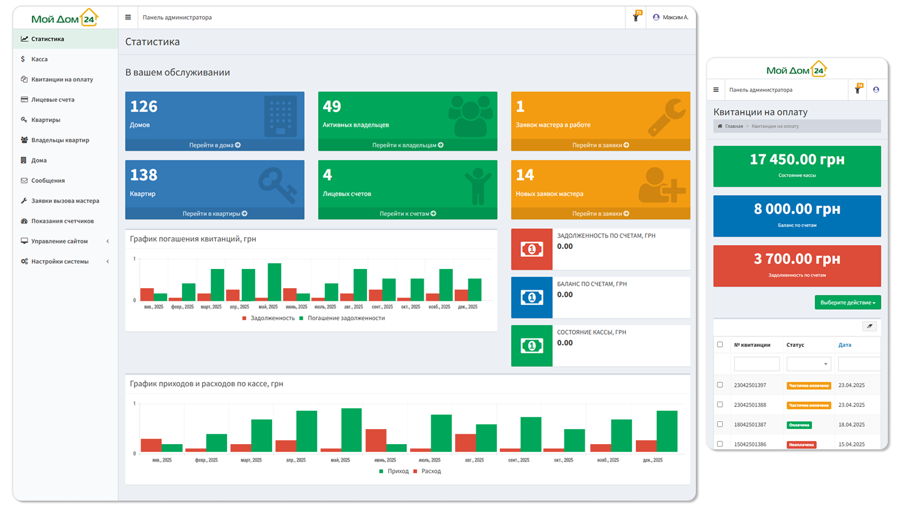Click the eraser clear-filter icon above receipts table
This screenshot has height=507, width=901.
(869, 326)
